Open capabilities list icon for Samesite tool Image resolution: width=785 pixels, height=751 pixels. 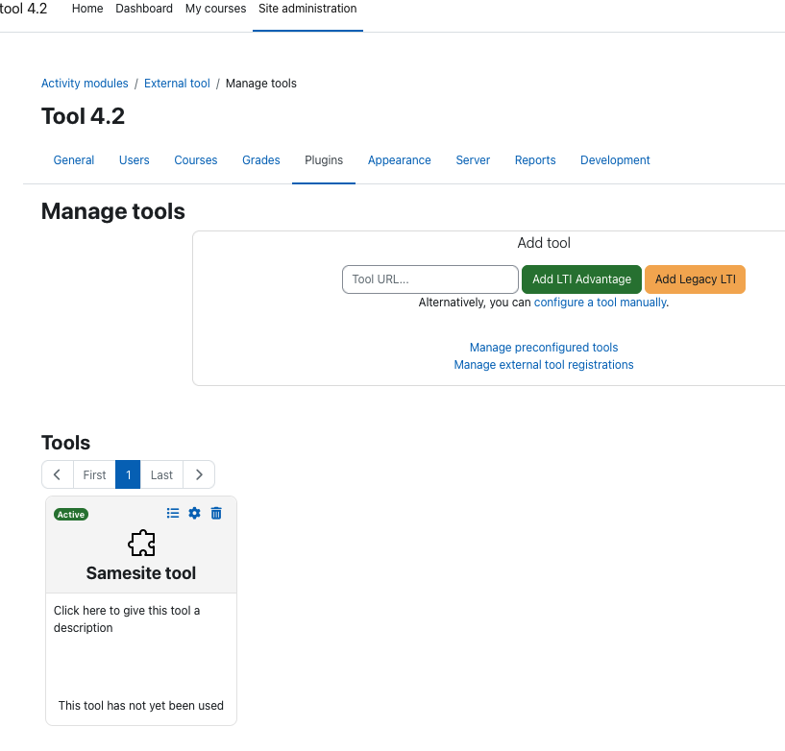173,514
